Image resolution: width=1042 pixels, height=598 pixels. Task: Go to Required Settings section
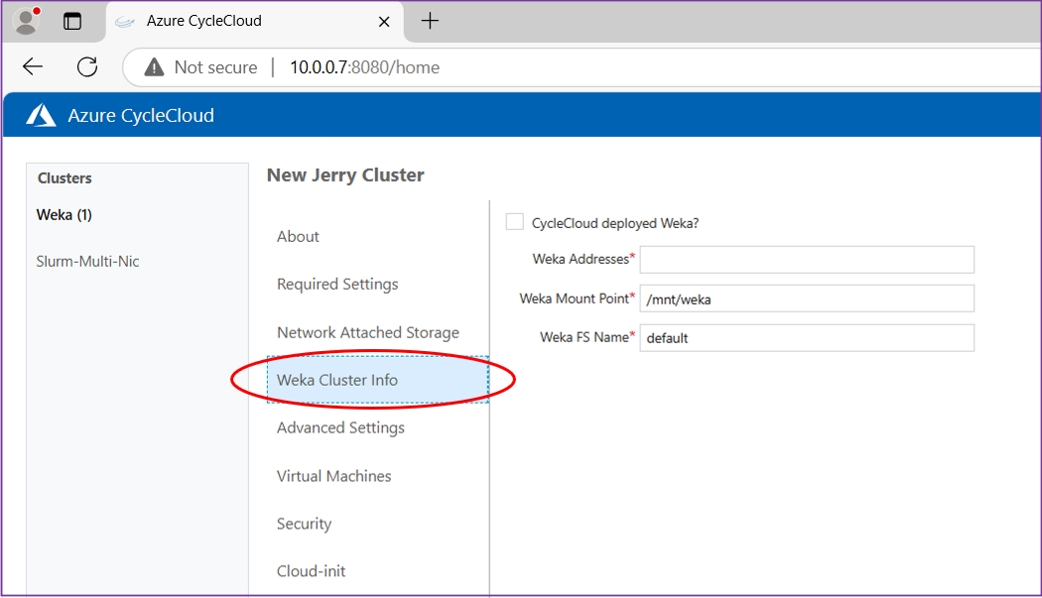[x=337, y=284]
